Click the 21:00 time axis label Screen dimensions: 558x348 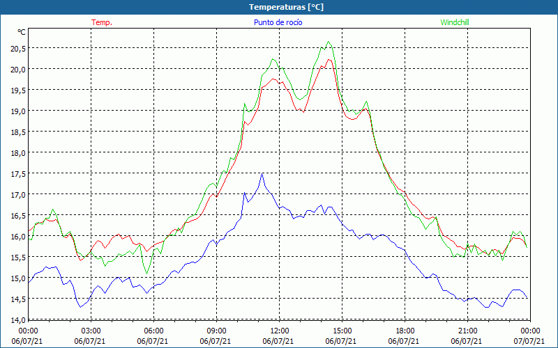467,331
